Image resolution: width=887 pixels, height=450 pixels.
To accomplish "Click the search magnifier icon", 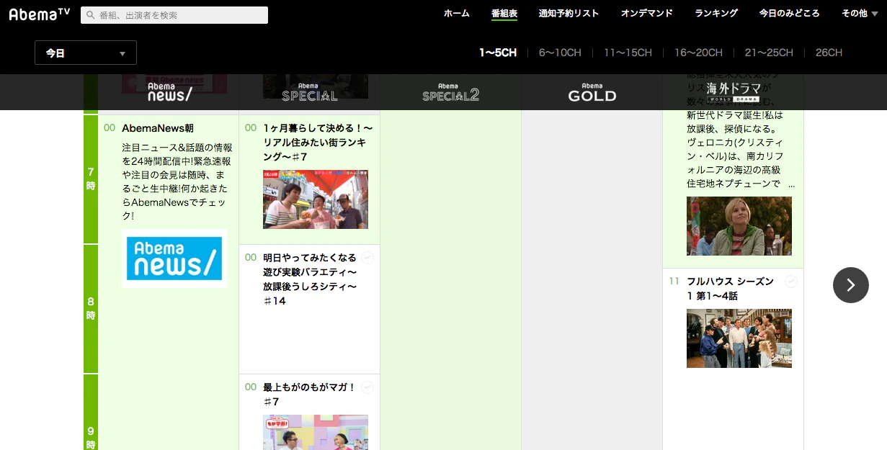I will click(x=90, y=15).
